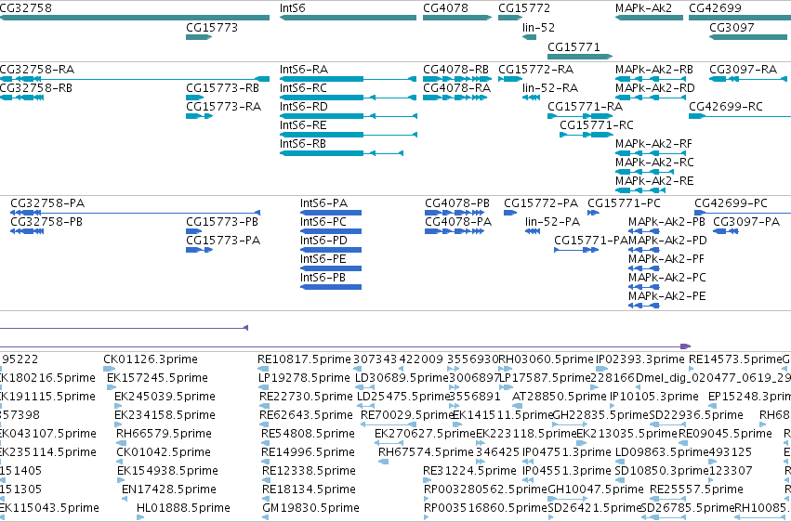This screenshot has height=522, width=791.
Task: Select transcript CG3097-RA label
Action: coord(743,69)
